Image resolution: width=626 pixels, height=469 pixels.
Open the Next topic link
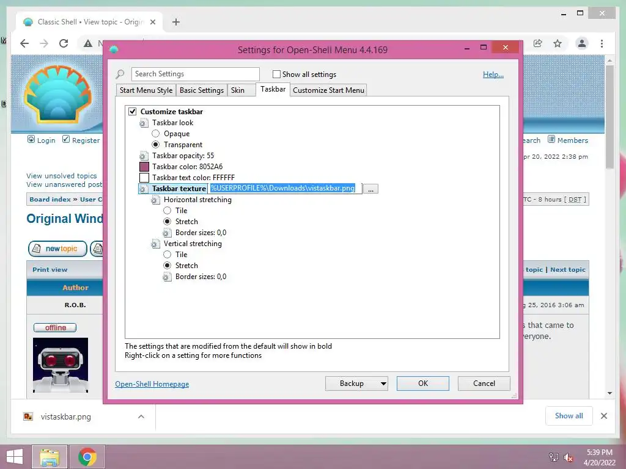[x=568, y=269]
